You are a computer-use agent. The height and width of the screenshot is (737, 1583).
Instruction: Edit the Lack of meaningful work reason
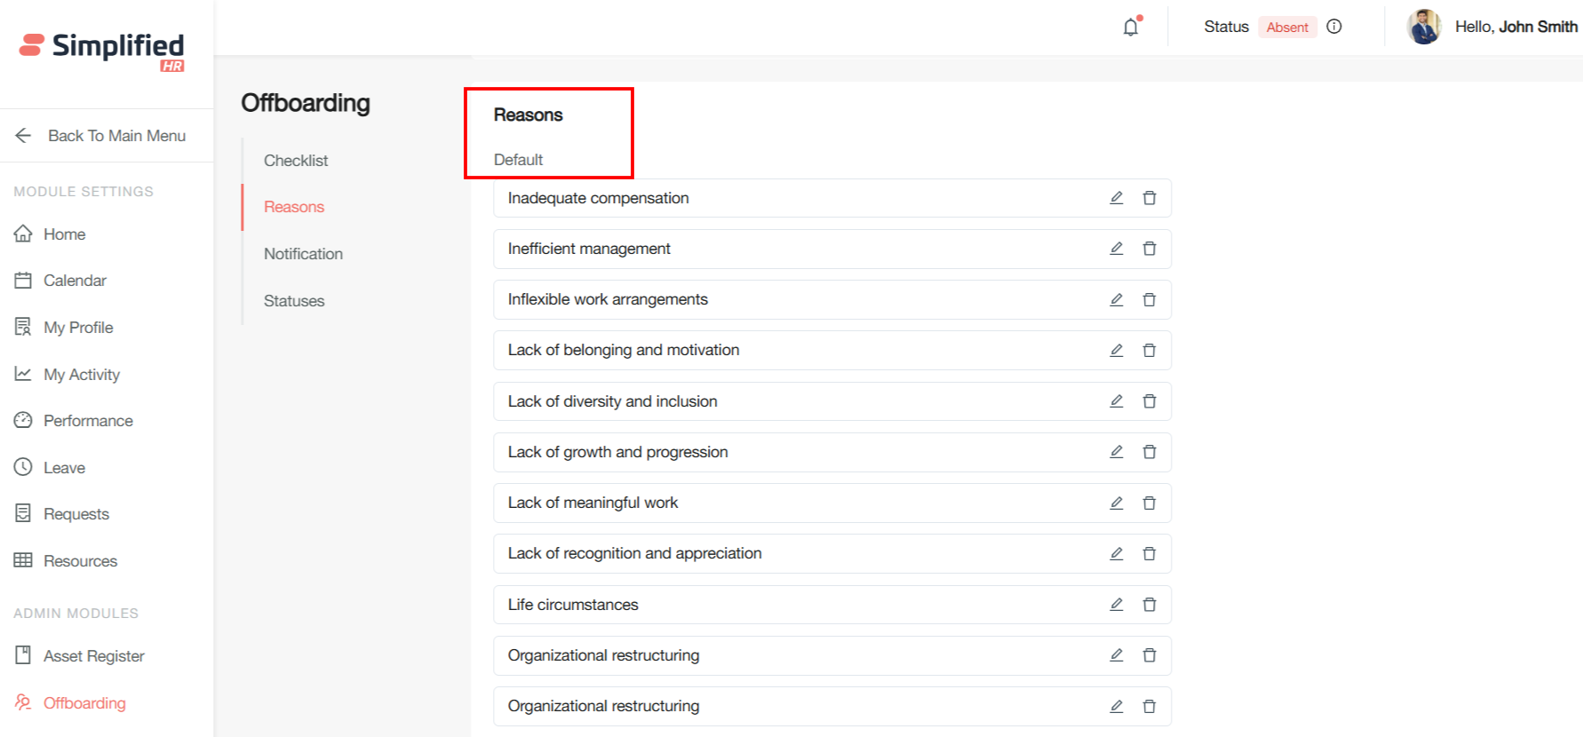(1117, 503)
